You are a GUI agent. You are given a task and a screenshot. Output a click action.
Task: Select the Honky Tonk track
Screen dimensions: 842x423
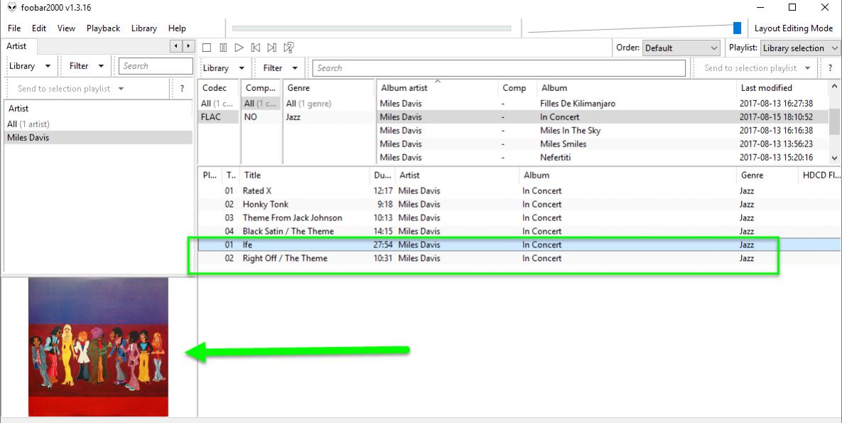coord(265,205)
